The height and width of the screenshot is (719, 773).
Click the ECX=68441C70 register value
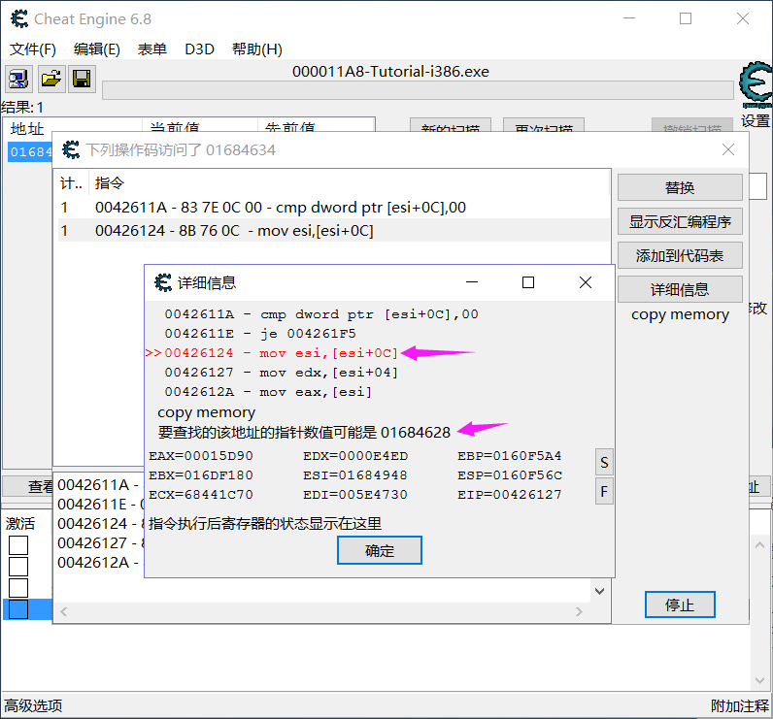click(x=201, y=495)
